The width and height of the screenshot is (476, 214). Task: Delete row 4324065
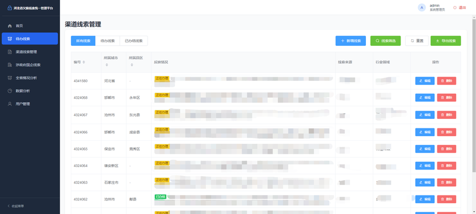click(447, 149)
